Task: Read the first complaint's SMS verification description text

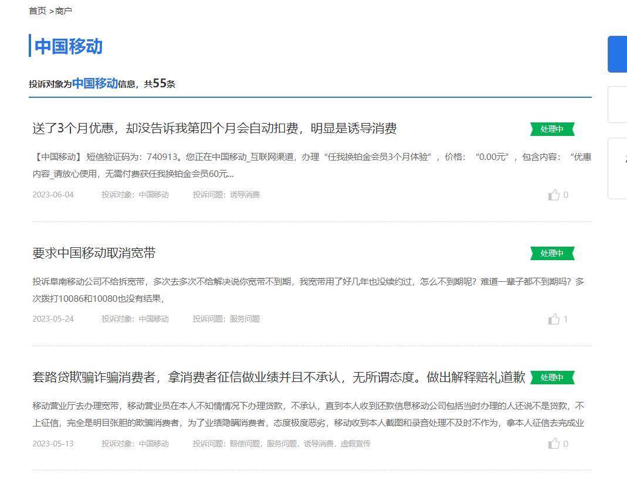Action: 311,165
